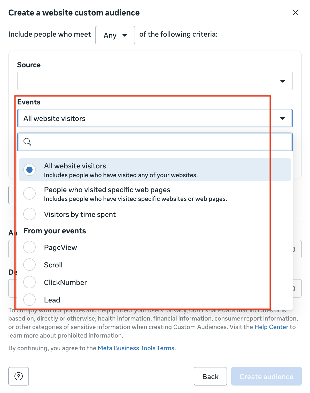Screen dimensions: 310x393
Task: Collapse the Events dropdown arrow
Action: click(x=283, y=118)
